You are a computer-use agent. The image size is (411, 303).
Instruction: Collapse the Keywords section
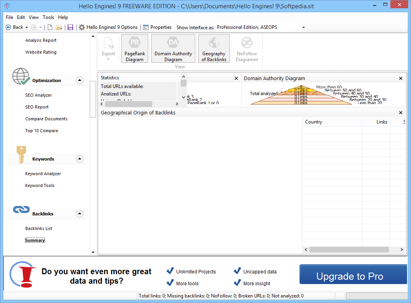coord(80,159)
